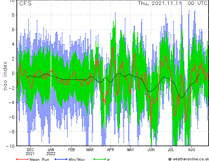The width and height of the screenshot is (209, 161).
Task: Click the blue Min/Max legend line
Action: point(61,159)
